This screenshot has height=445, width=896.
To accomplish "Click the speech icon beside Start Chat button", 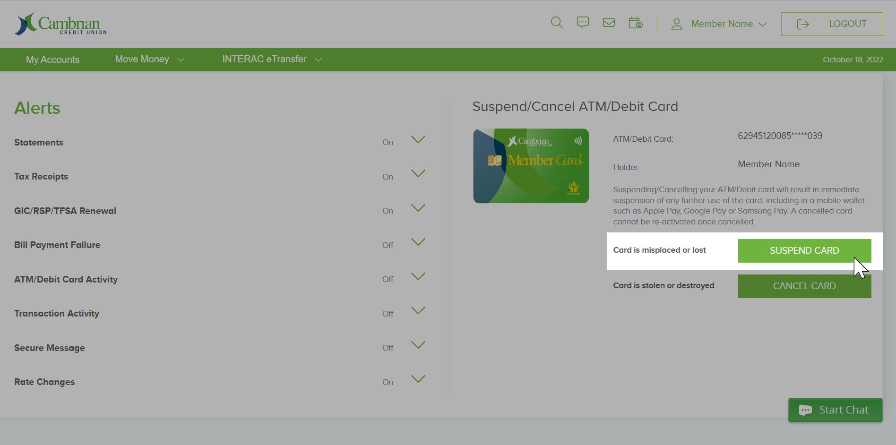I will (x=805, y=410).
